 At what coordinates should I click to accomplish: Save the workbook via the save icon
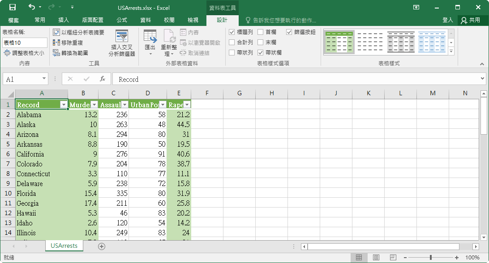tap(12, 8)
